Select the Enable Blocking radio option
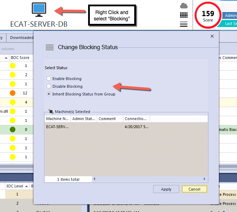 point(49,79)
